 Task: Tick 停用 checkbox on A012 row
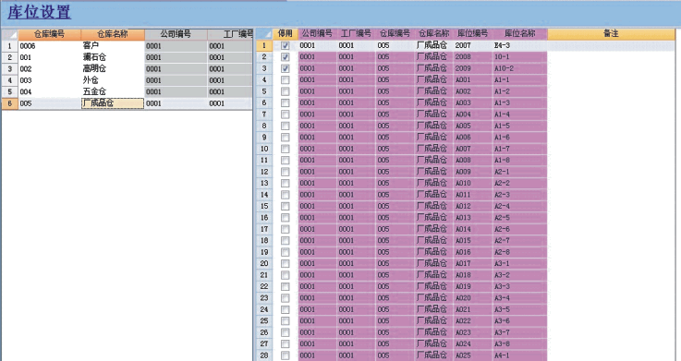click(286, 206)
